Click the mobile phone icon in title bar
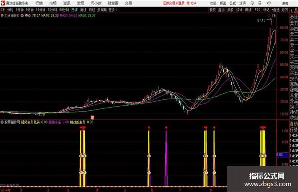 [x=260, y=3]
